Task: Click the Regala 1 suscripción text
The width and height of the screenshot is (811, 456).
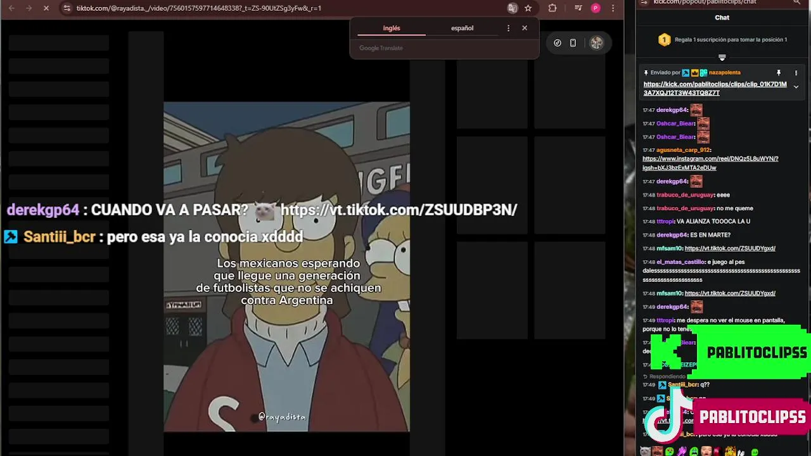Action: (x=731, y=39)
